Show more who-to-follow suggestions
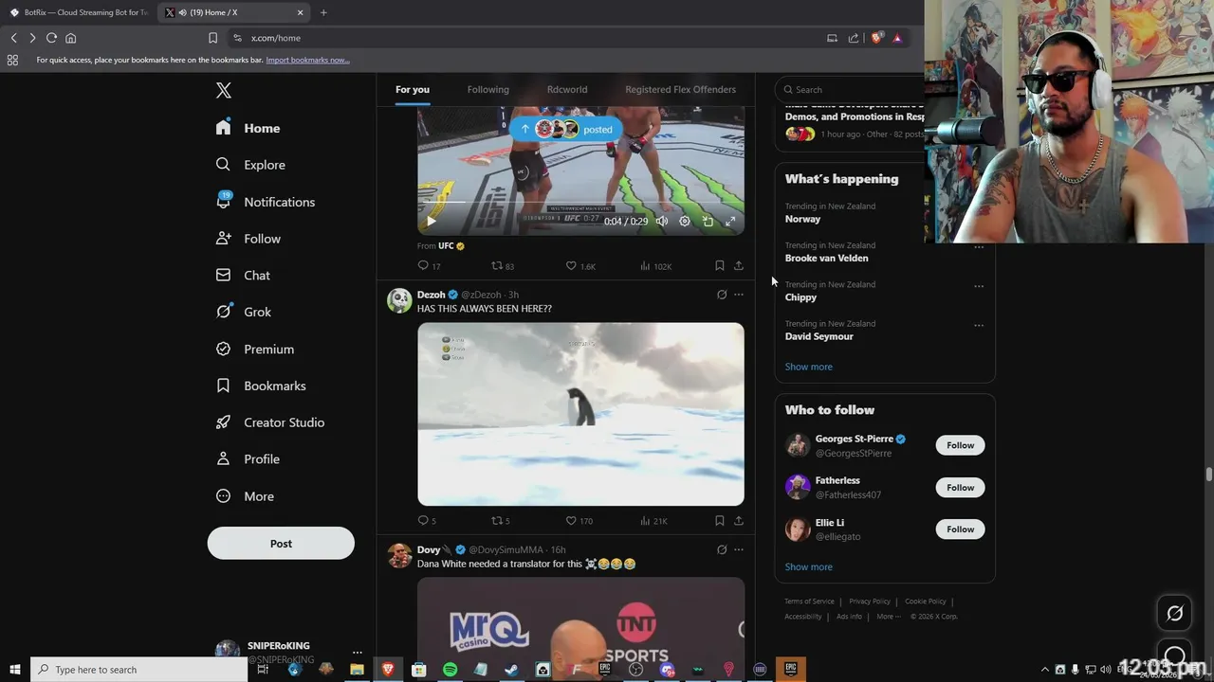 tap(808, 566)
